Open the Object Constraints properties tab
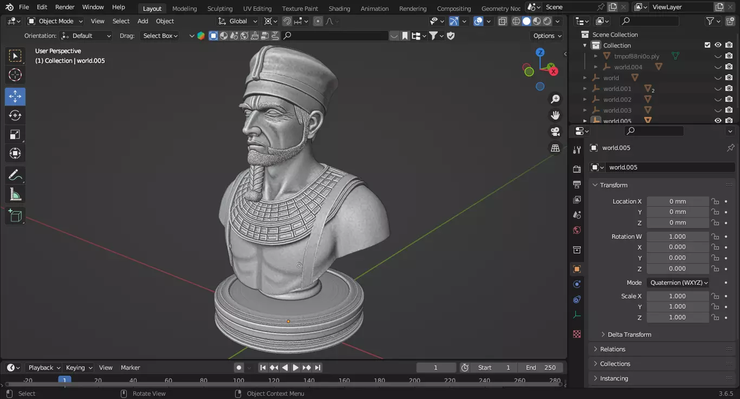Screen dimensions: 740x399 pyautogui.click(x=577, y=299)
